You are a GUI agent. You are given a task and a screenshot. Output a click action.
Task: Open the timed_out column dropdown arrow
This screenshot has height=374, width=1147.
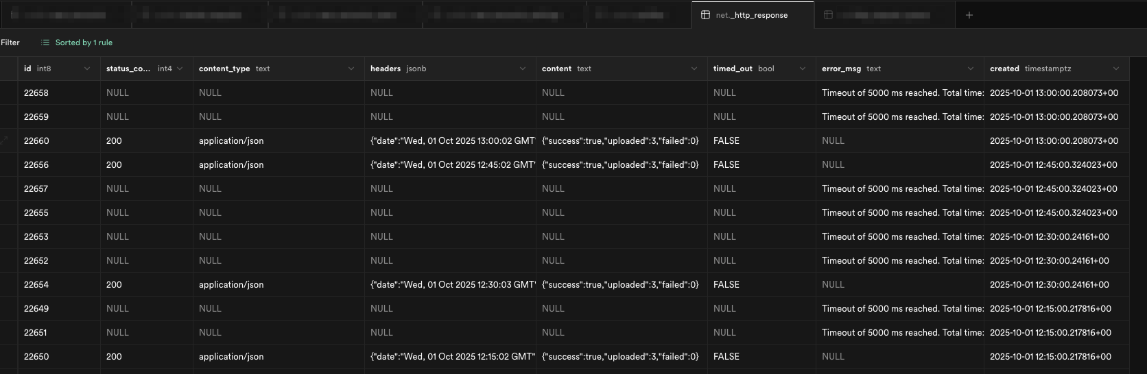[x=803, y=68]
